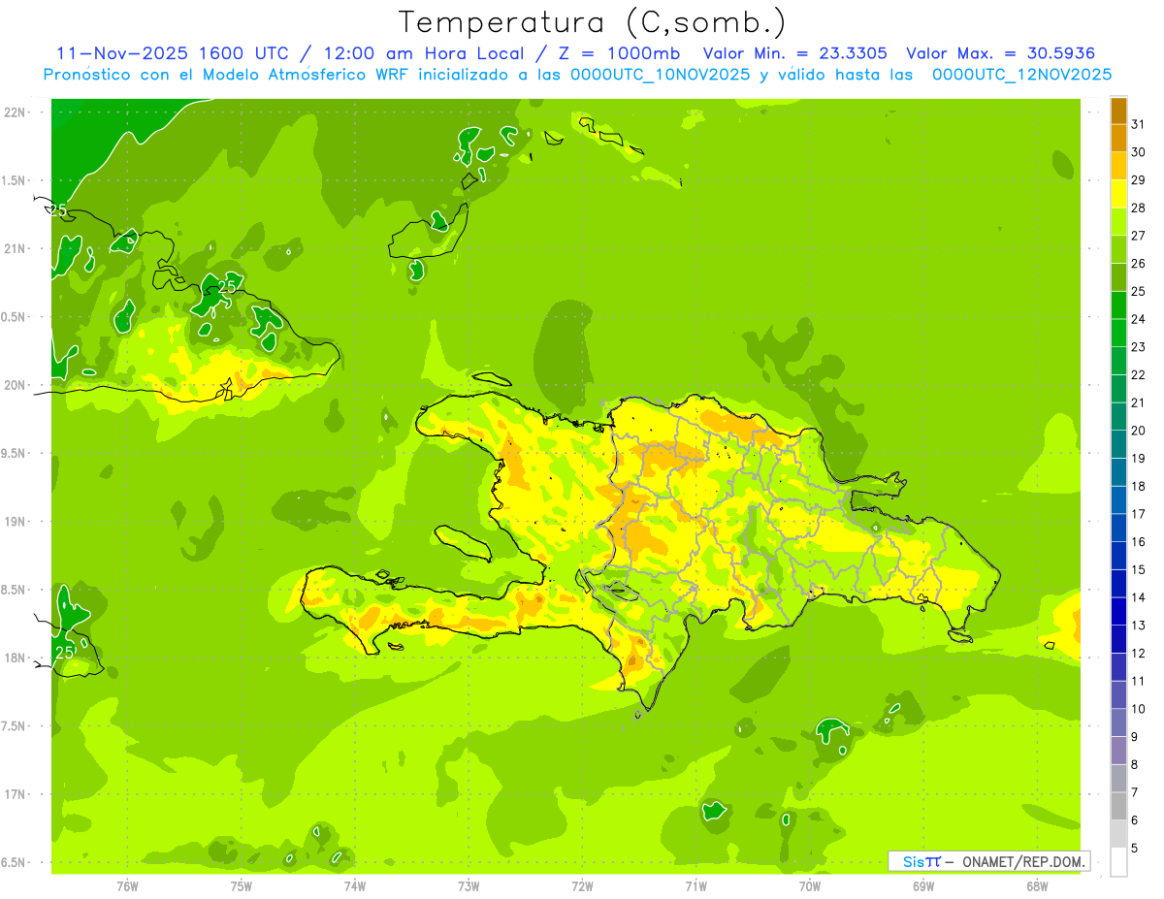Click the colorbar label '20'
Screen dimensions: 1164x899
pos(1138,431)
